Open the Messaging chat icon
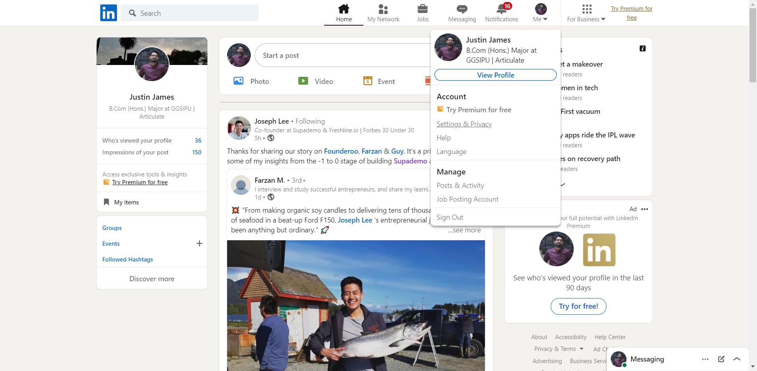 462,9
